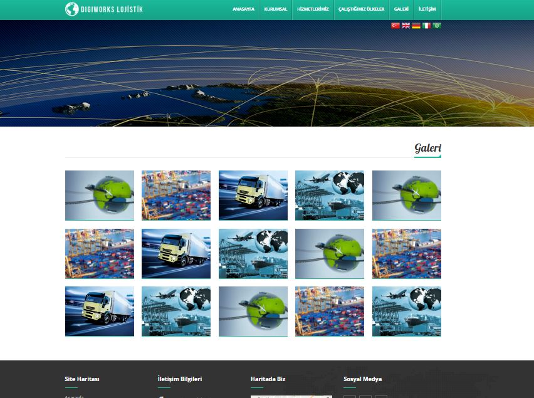Select the green Saudi Arabian flag
534x398 pixels.
pyautogui.click(x=437, y=26)
